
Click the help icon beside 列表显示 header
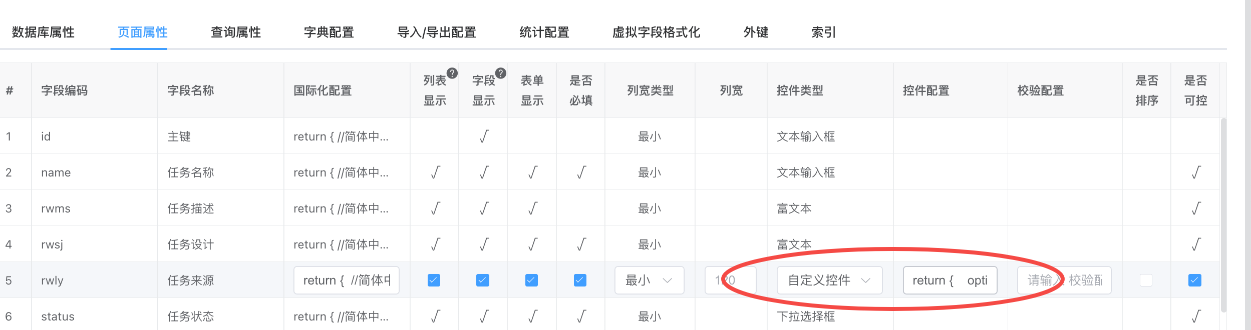[452, 73]
